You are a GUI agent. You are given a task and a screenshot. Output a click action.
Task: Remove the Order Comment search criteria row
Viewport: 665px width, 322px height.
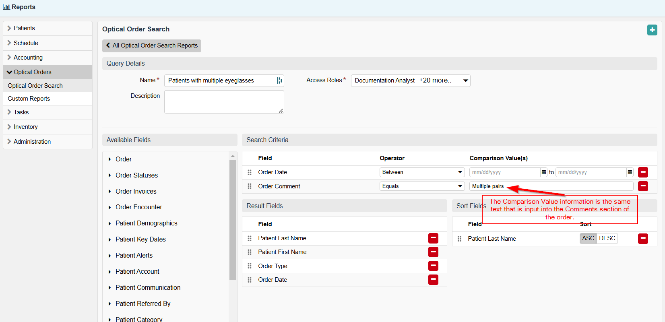tap(643, 186)
